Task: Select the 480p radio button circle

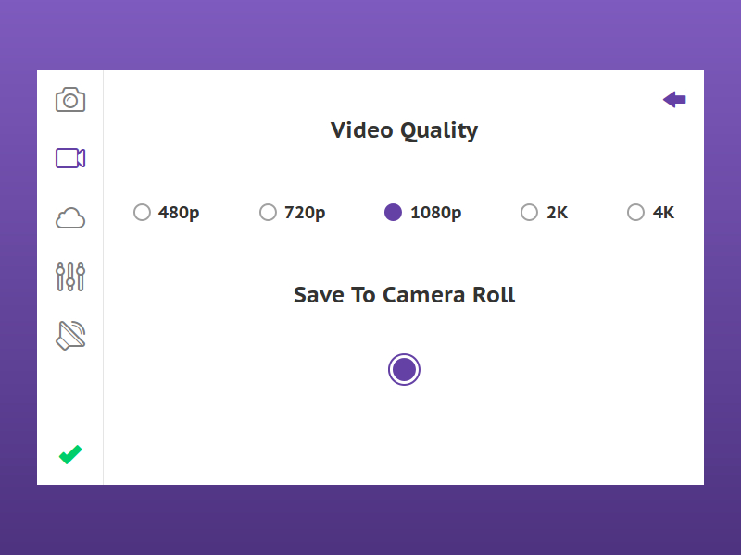Action: tap(142, 213)
